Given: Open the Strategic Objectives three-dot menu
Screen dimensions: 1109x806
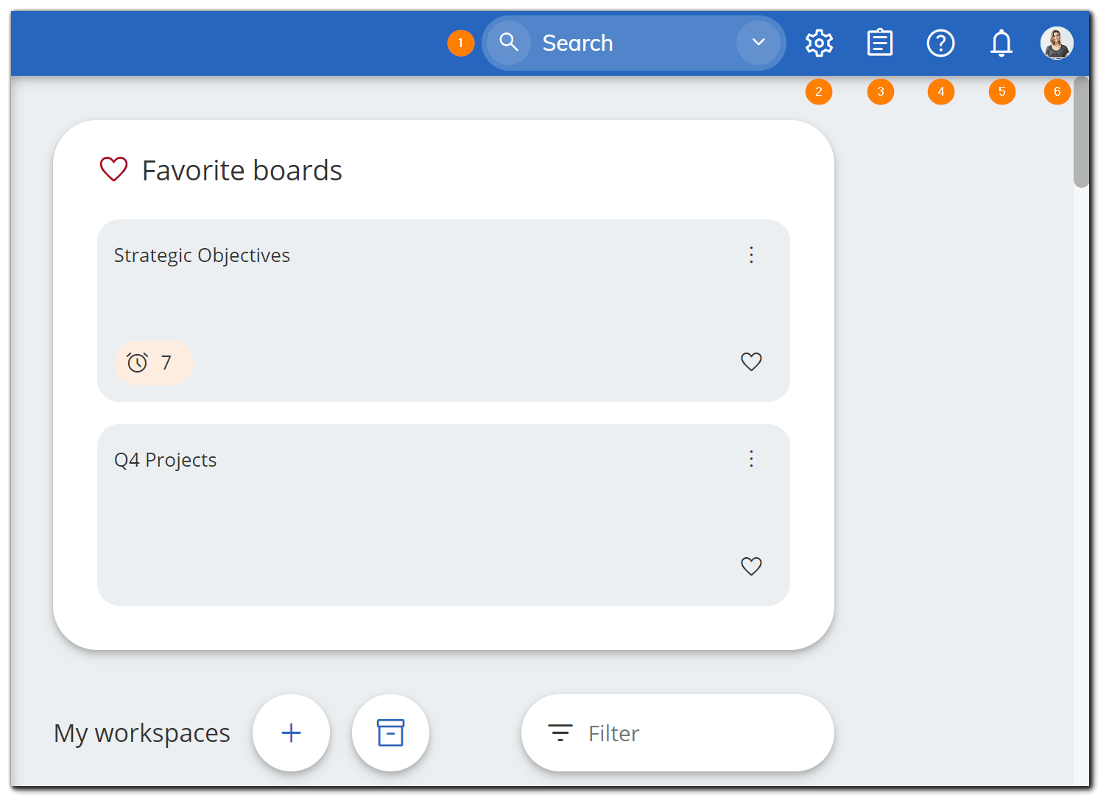Looking at the screenshot, I should tap(751, 255).
